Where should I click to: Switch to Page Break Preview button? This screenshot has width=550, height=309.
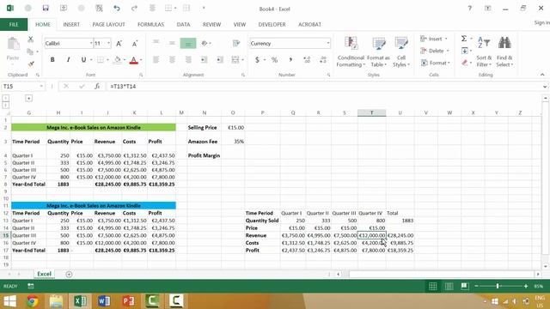(x=465, y=286)
